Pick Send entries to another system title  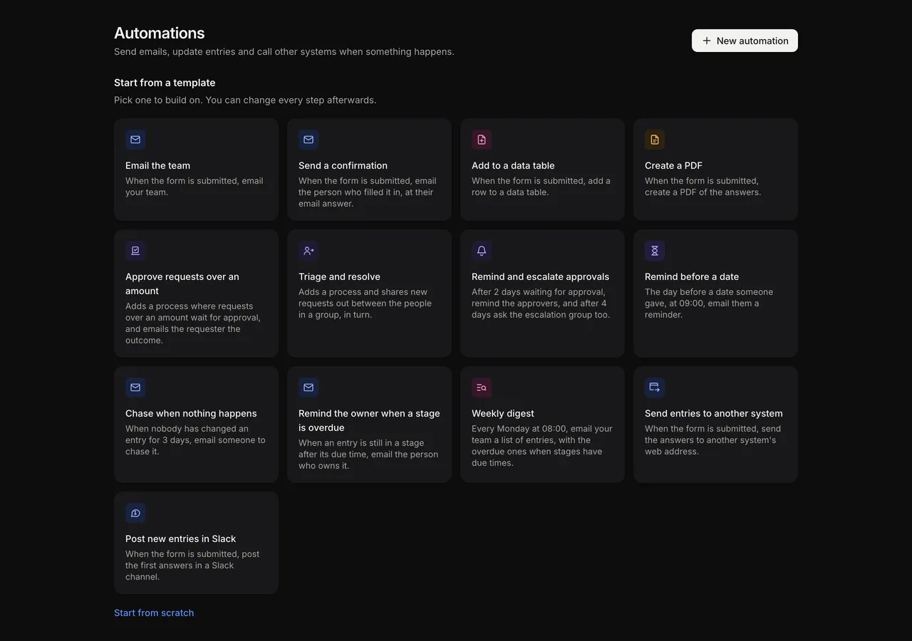714,413
